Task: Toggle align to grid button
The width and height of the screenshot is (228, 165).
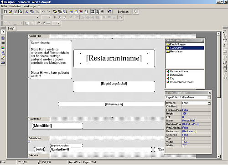Action: (98, 11)
